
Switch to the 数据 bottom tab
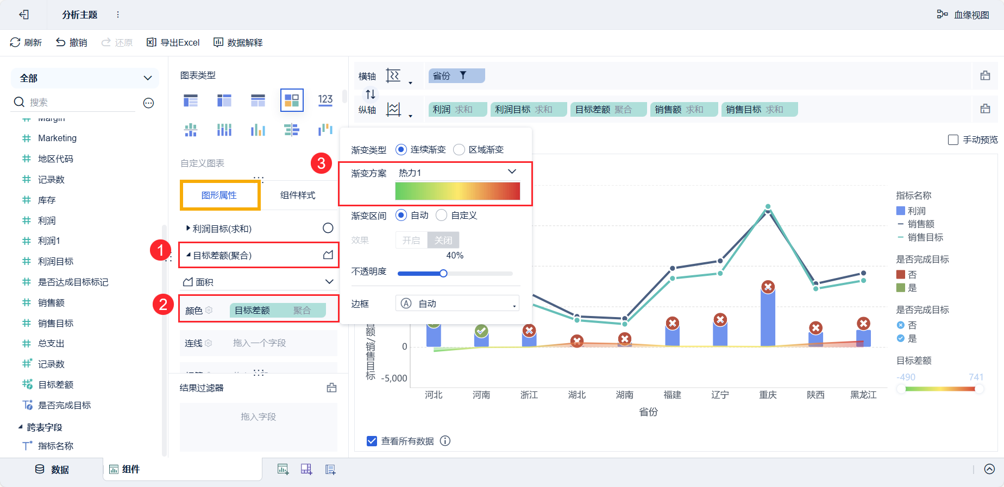(52, 470)
